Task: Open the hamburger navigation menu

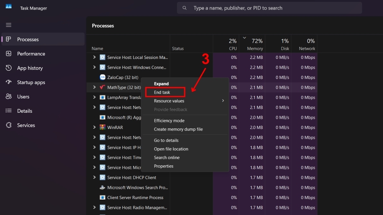Action: click(x=9, y=25)
